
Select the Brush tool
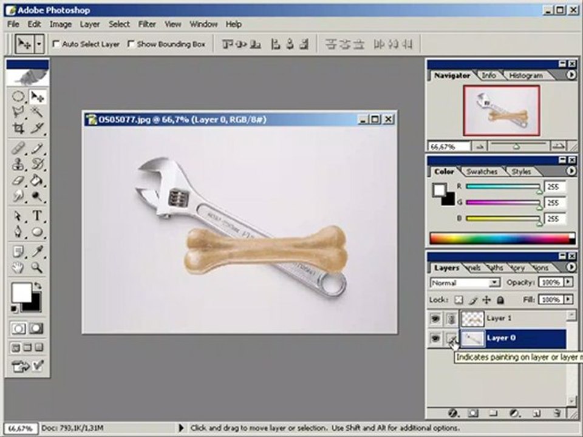[x=37, y=148]
